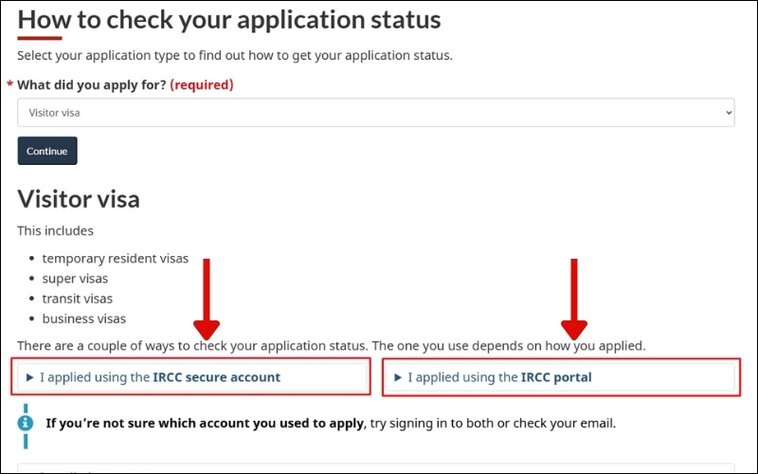Select the "transit visas" list item
Viewport: 758px width, 474px height.
(77, 299)
